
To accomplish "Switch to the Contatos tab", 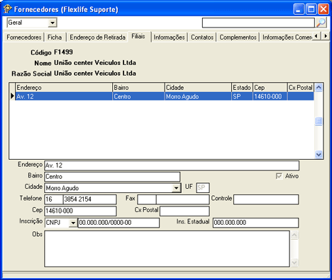I will click(x=202, y=37).
